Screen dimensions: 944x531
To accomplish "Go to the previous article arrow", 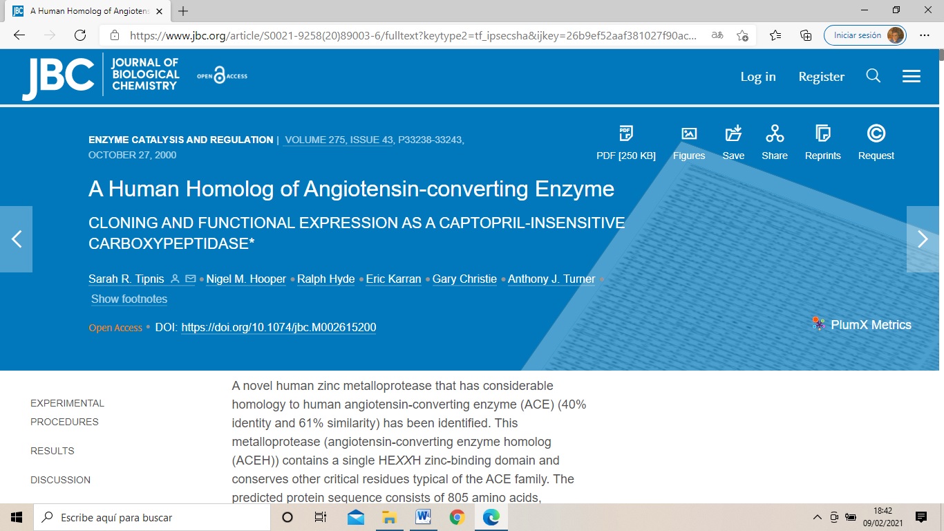I will (x=17, y=239).
